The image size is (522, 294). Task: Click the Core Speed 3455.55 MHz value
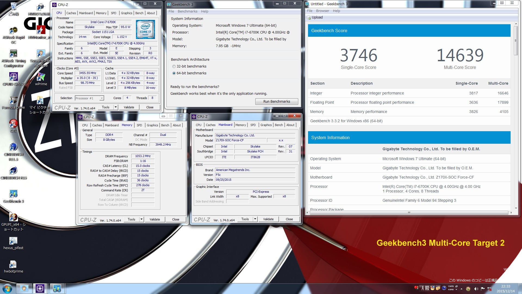click(x=88, y=73)
